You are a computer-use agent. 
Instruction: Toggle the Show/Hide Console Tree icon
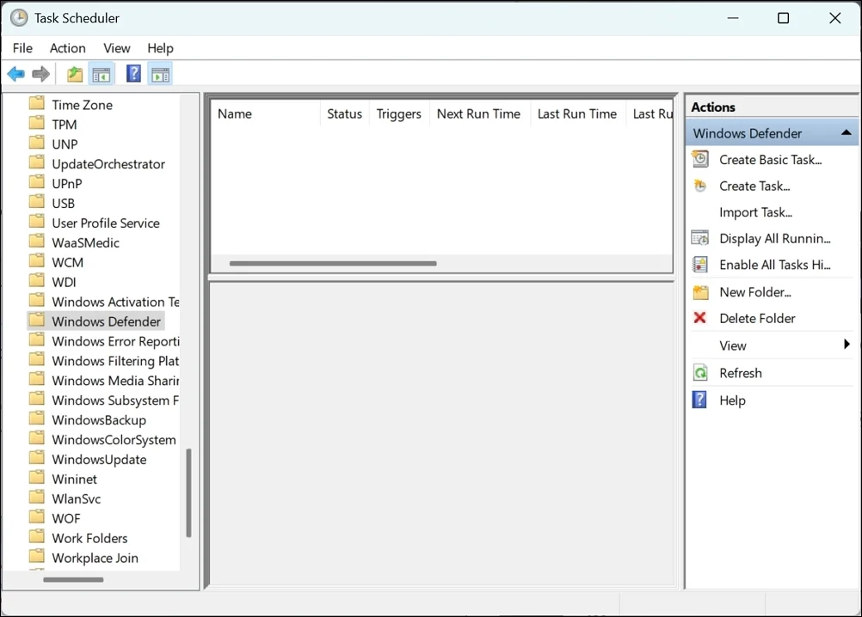[x=102, y=75]
